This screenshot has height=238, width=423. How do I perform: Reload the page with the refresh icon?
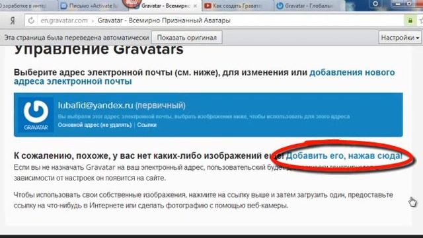(31, 20)
